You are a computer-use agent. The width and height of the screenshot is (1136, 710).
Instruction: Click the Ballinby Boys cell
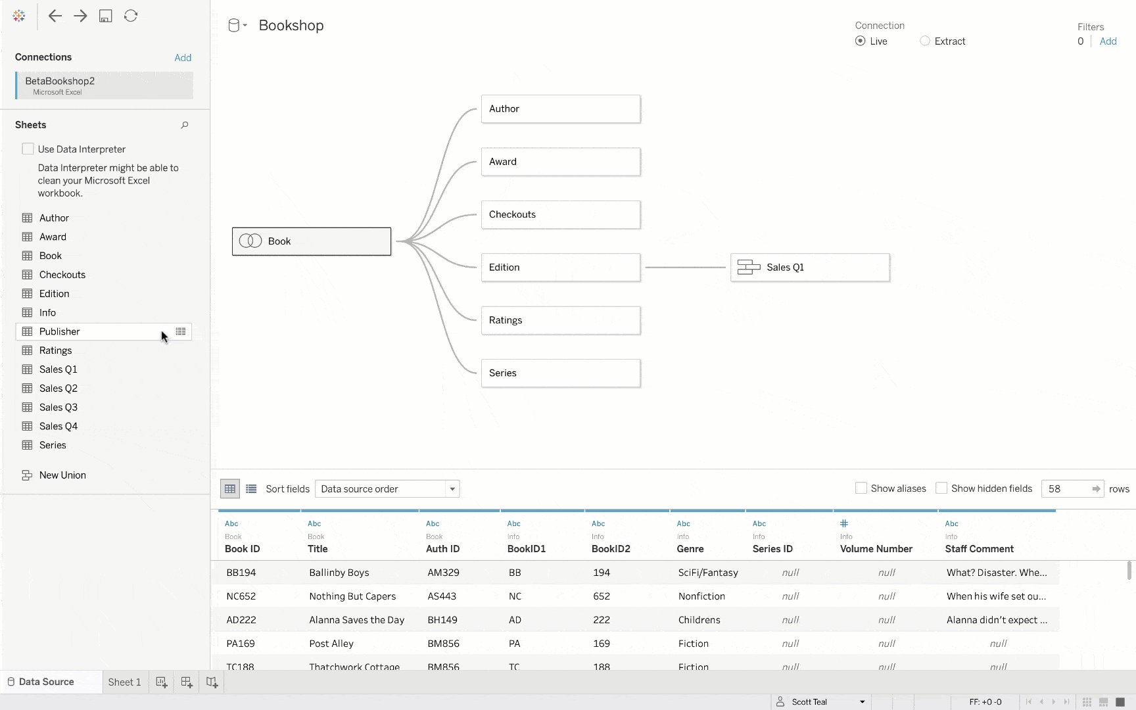(x=339, y=573)
